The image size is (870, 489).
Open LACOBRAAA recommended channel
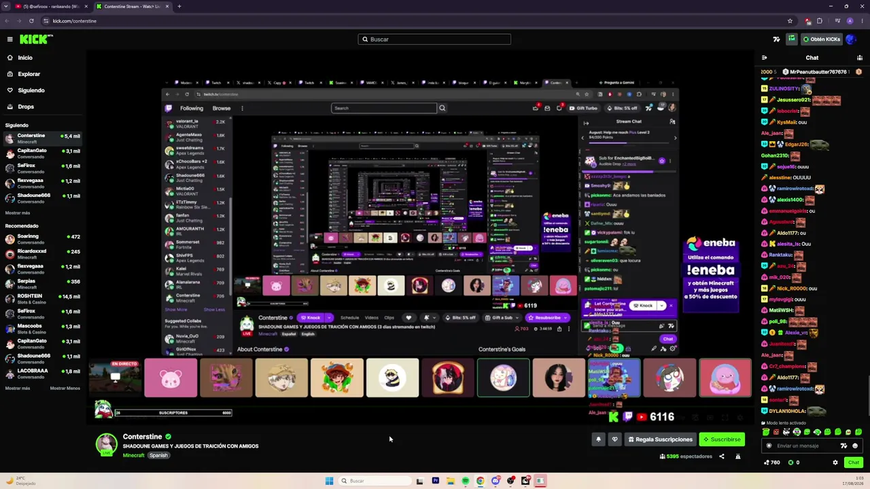(43, 374)
